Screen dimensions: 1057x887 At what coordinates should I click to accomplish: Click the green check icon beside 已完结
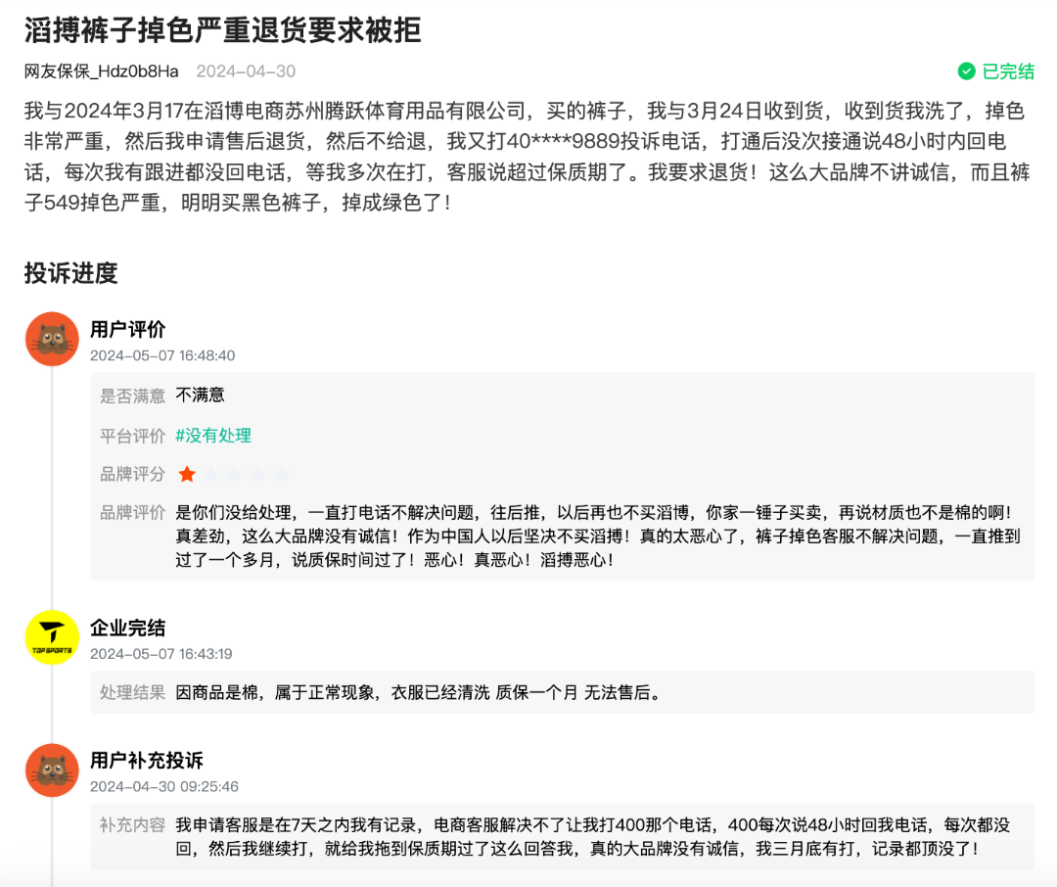tap(967, 71)
